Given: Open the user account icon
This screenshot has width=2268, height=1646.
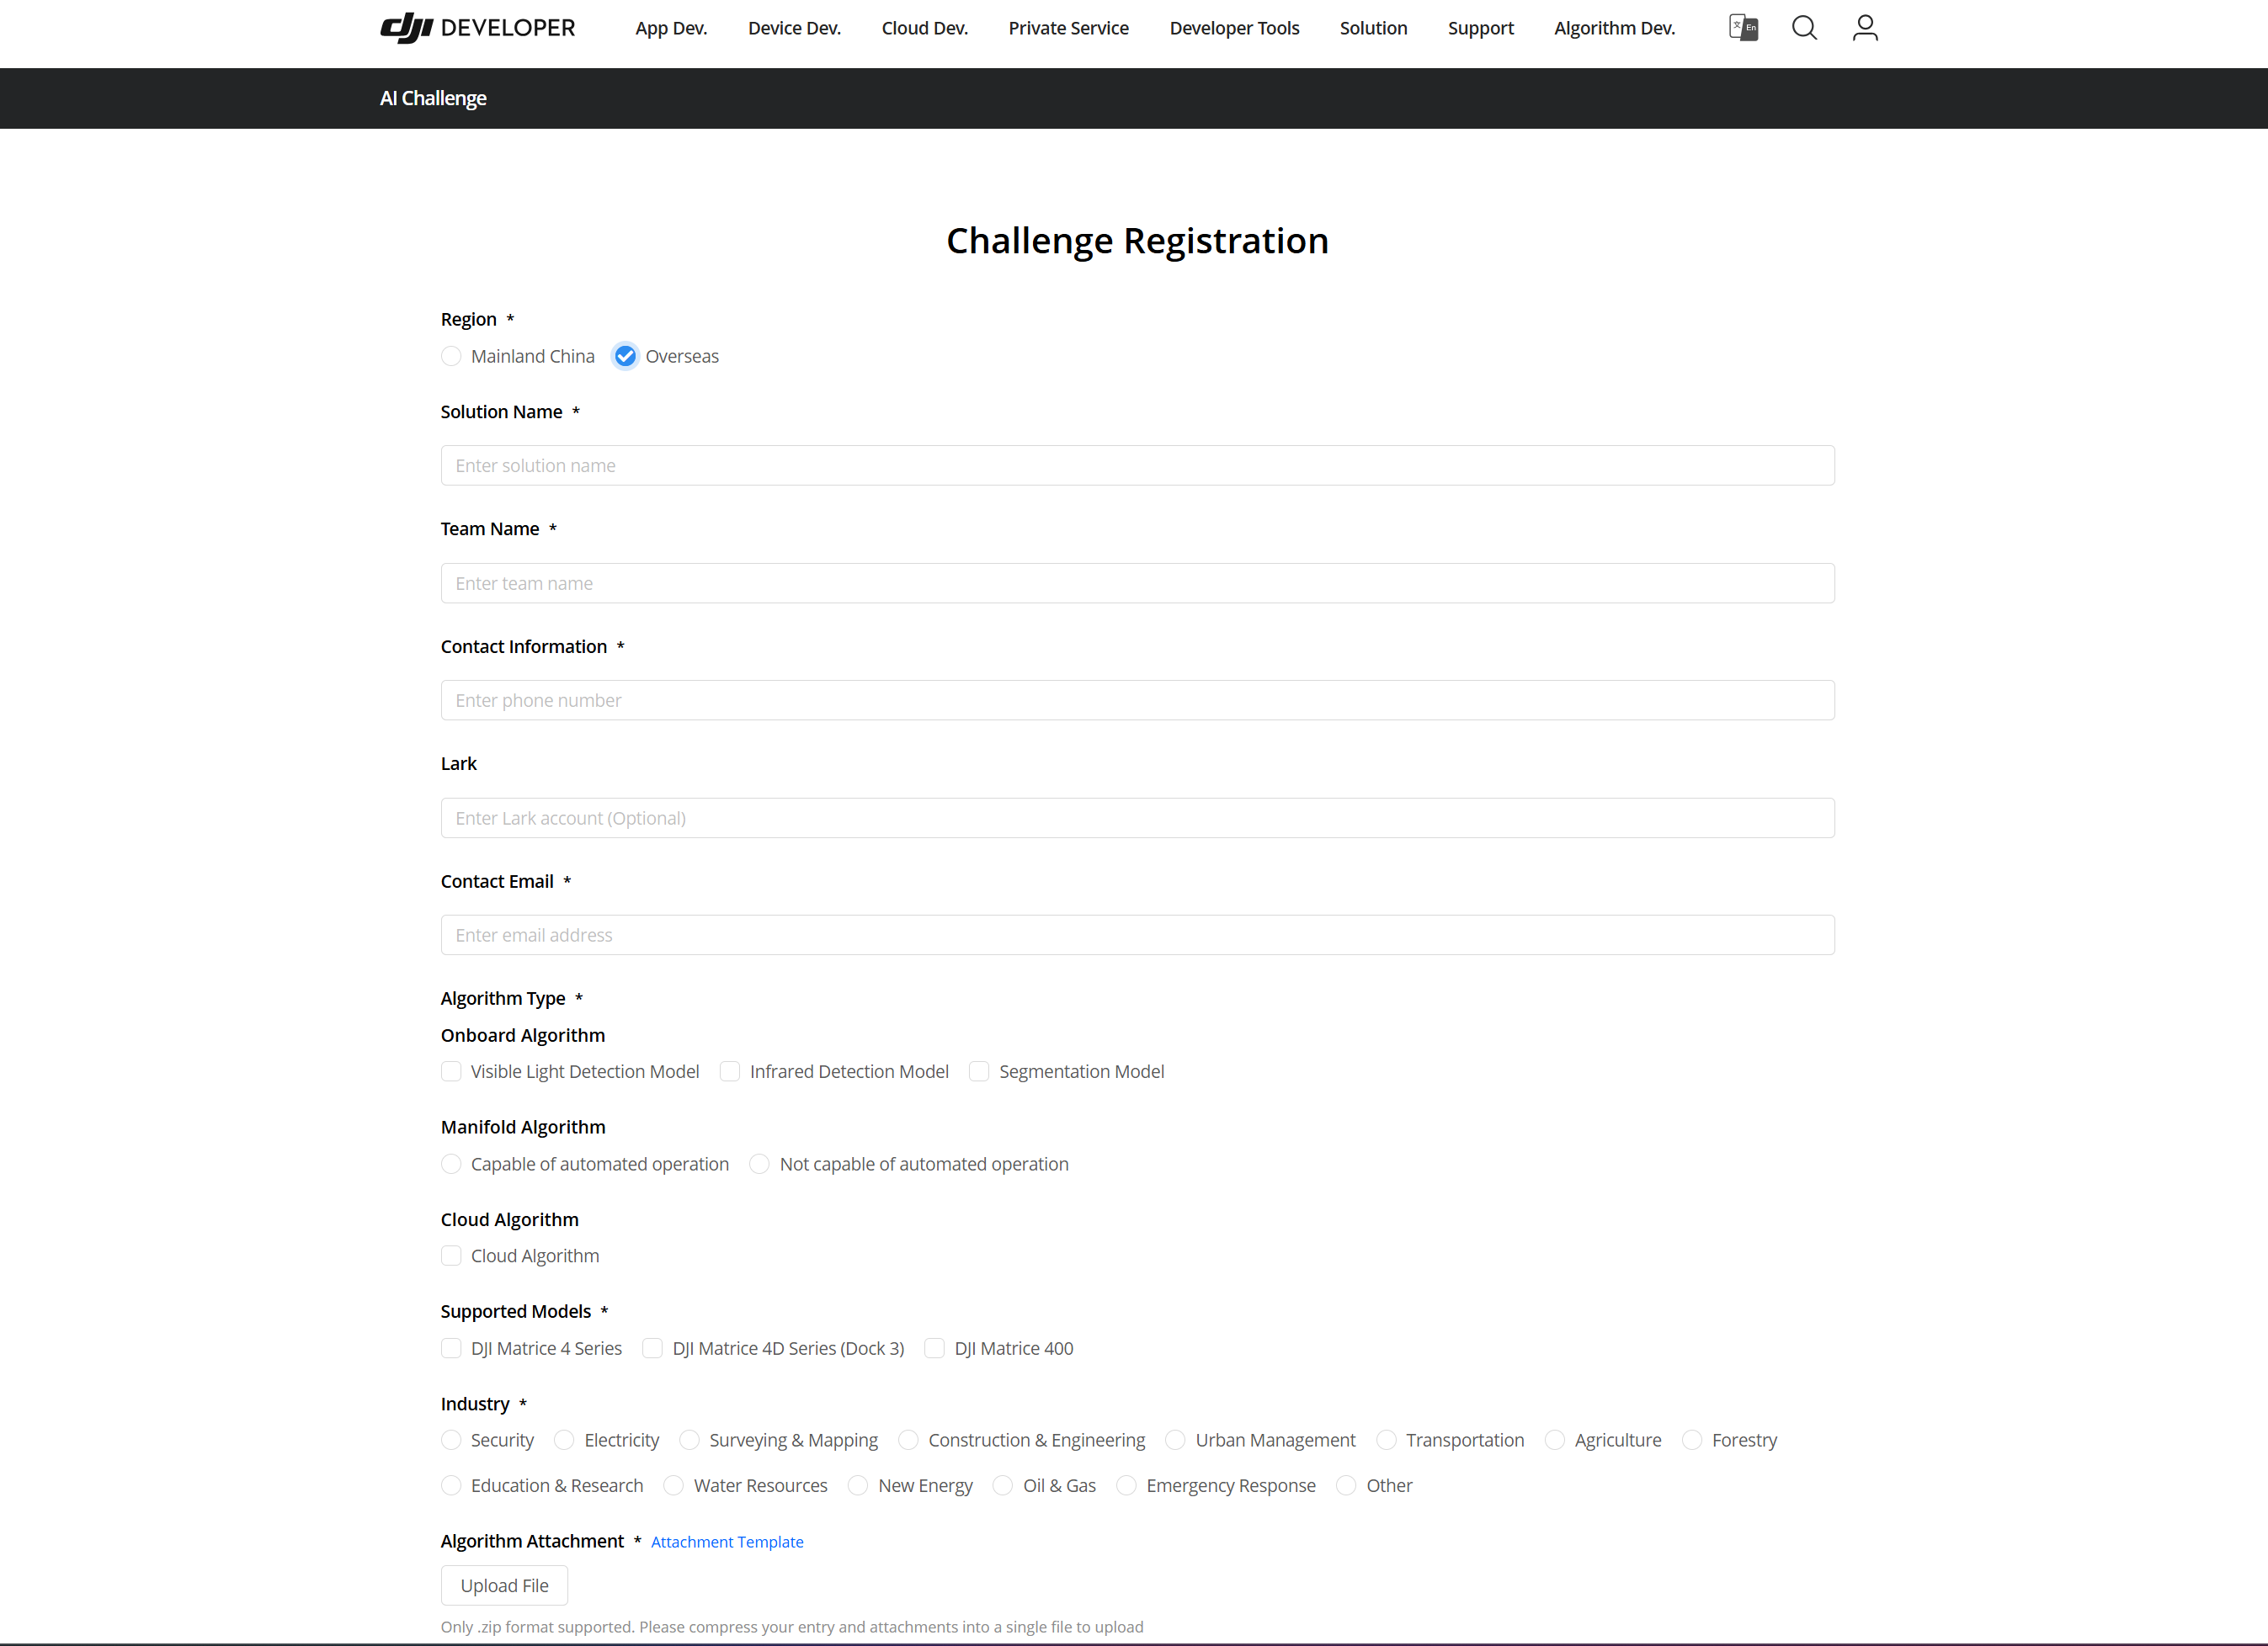Looking at the screenshot, I should [1865, 28].
